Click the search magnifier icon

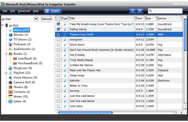click(x=150, y=11)
